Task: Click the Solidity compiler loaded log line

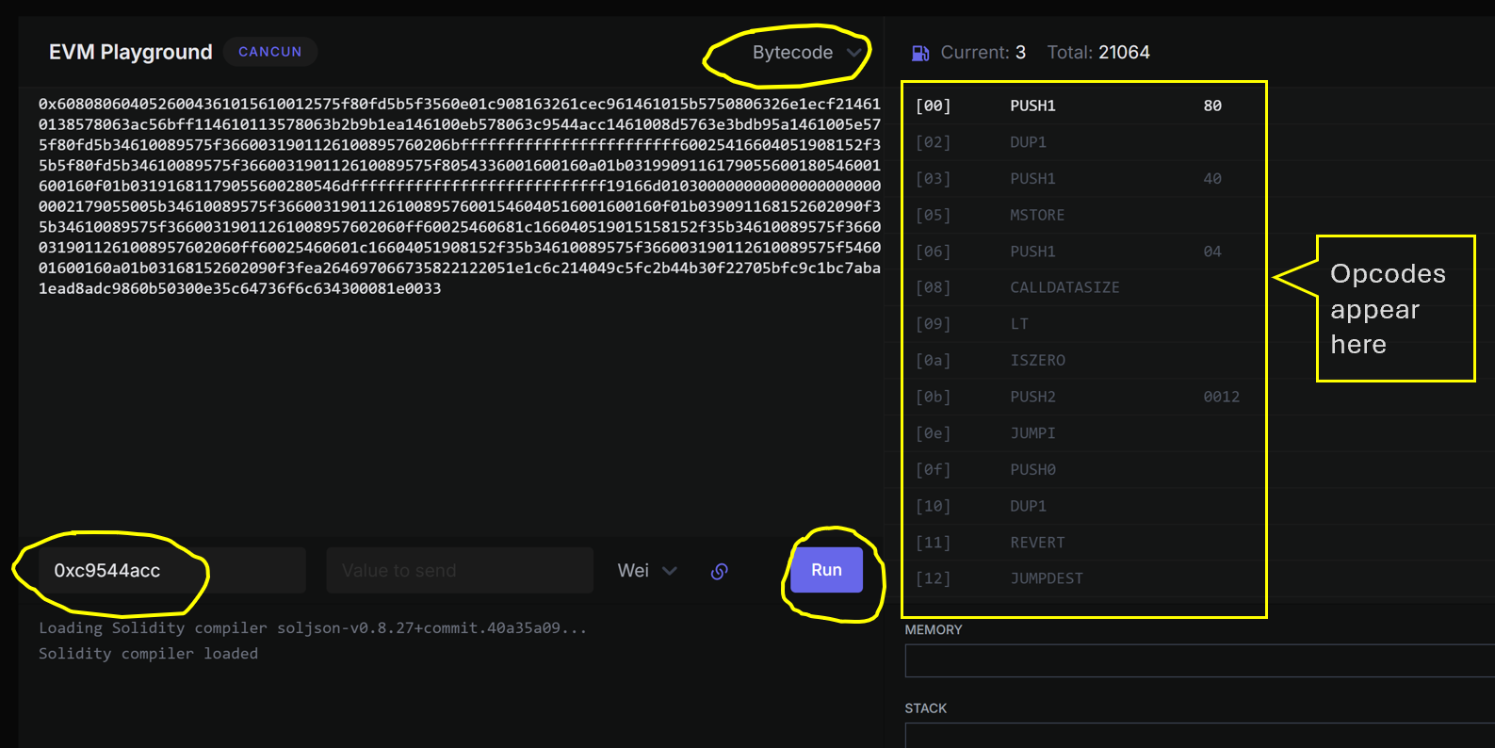Action: (x=148, y=654)
